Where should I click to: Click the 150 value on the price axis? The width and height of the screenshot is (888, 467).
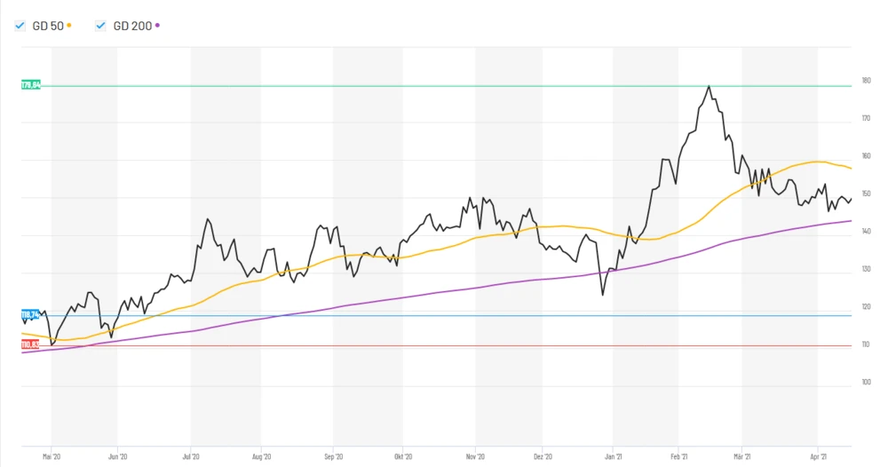click(x=866, y=194)
